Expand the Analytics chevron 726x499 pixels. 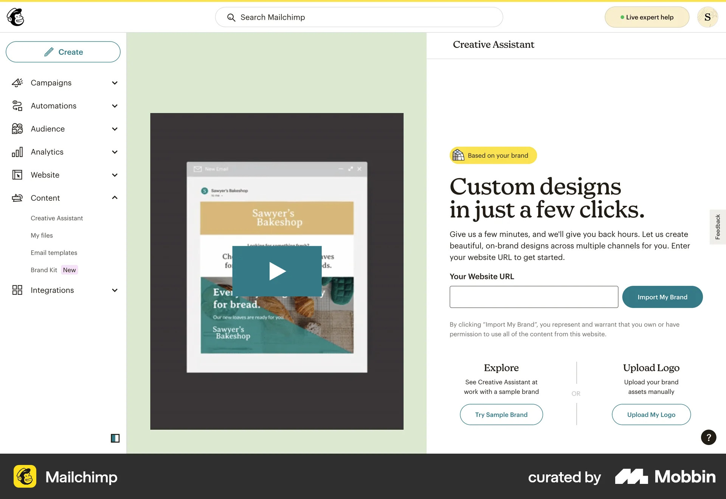[115, 152]
